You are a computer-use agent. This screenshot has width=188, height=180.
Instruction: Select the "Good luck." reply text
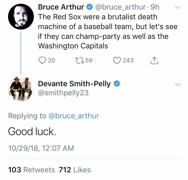pos(31,132)
